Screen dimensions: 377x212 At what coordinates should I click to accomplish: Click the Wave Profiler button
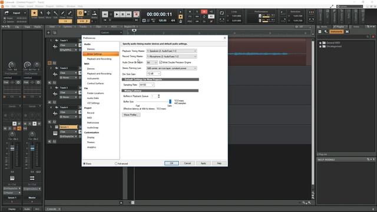[x=131, y=115]
